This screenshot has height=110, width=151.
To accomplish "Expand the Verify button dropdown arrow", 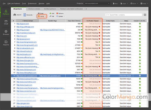I will (45, 16).
